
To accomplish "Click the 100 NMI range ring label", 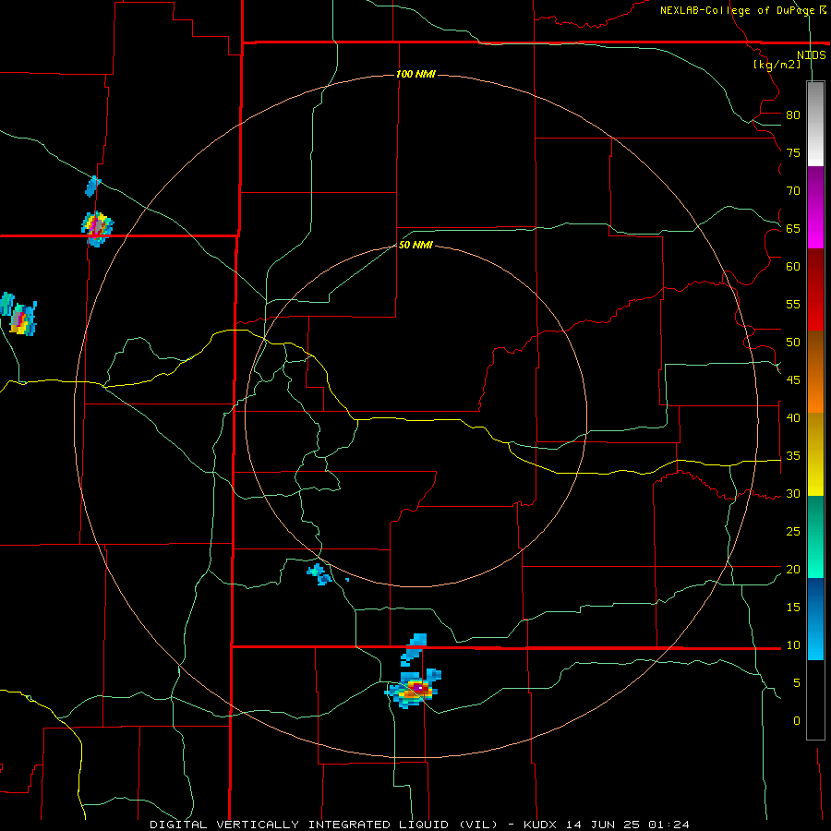I will click(415, 74).
